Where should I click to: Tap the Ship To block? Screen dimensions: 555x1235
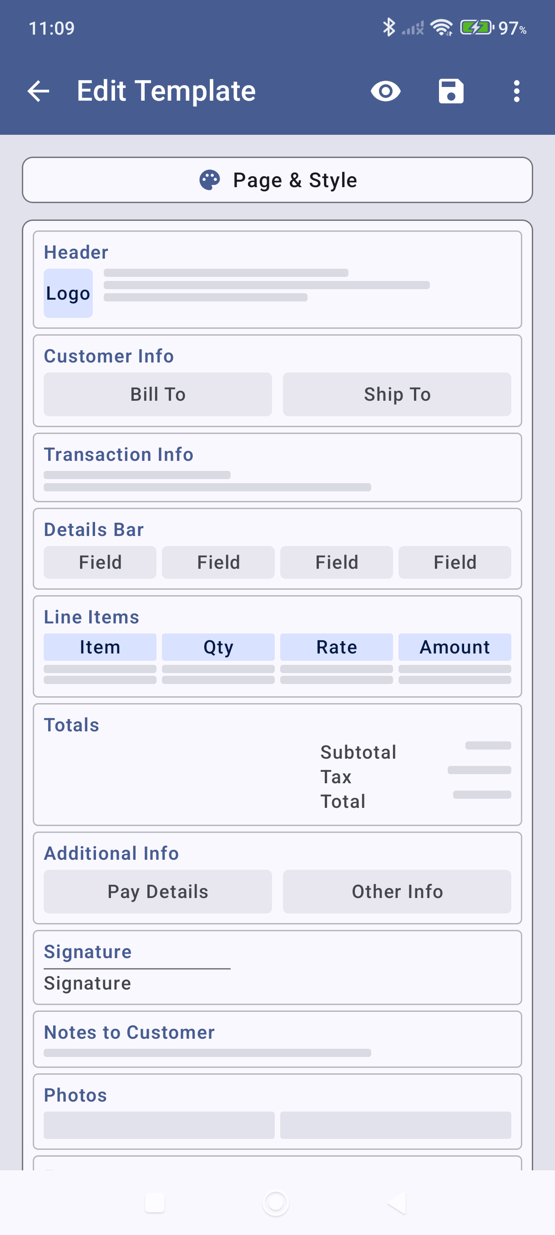[x=397, y=394]
